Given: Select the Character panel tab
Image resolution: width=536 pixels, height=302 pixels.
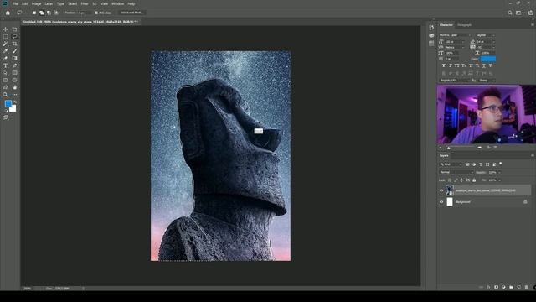Looking at the screenshot, I should 446,25.
